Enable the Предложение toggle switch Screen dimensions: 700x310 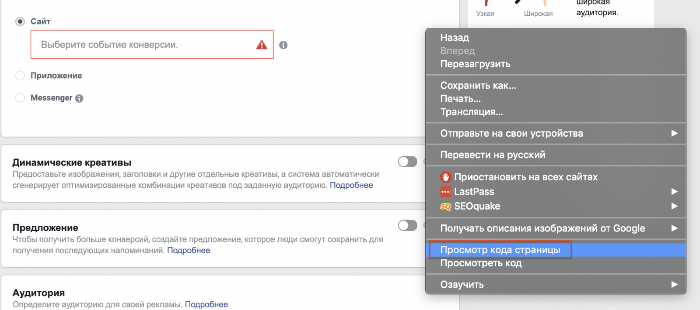[x=407, y=225]
